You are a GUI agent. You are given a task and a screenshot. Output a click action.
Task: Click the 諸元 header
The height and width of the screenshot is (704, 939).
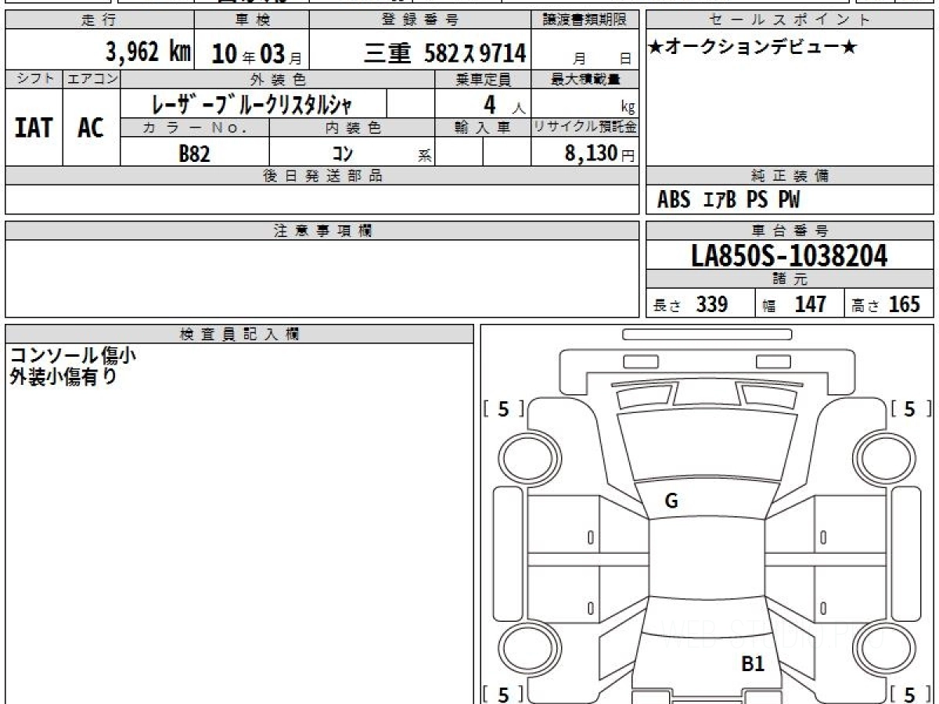[x=790, y=279]
